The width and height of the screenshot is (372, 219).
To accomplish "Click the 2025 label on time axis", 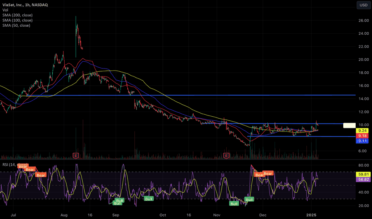I will pos(311,215).
